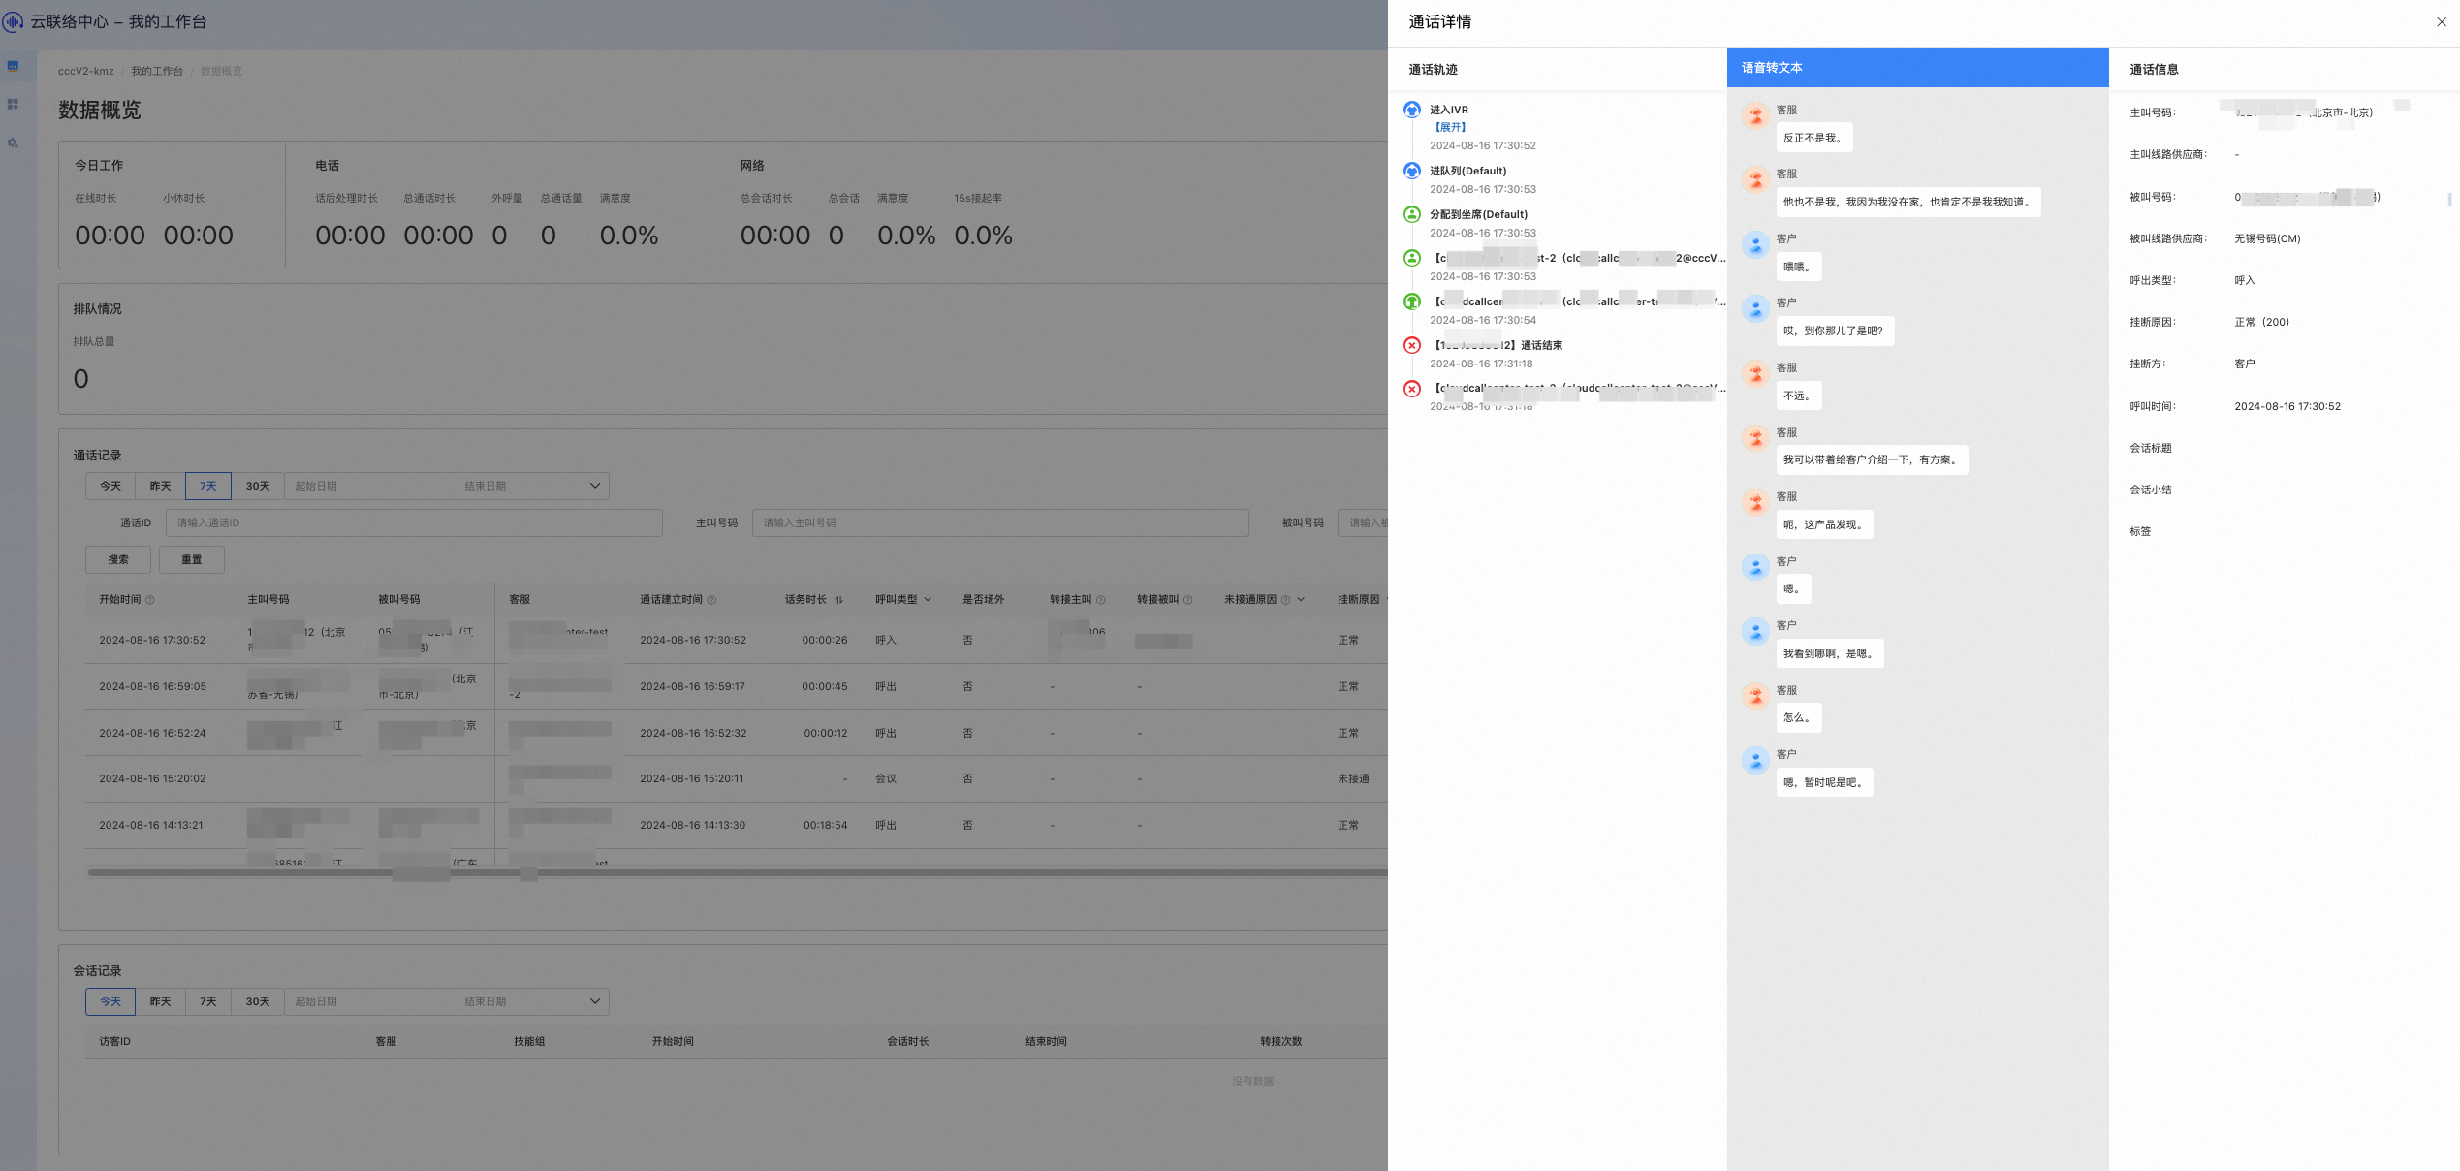The image size is (2460, 1171).
Task: Click 呼叫时间 value 2024-08-16 17:30:52
Action: [2287, 406]
